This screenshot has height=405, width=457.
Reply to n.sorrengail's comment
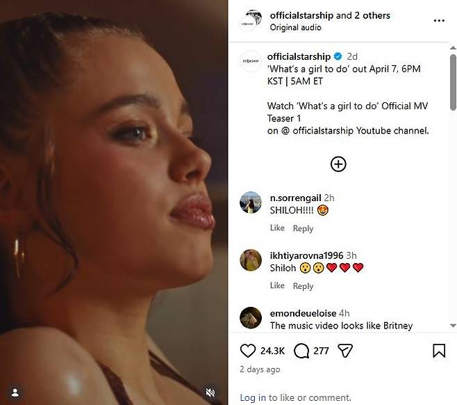(x=303, y=228)
